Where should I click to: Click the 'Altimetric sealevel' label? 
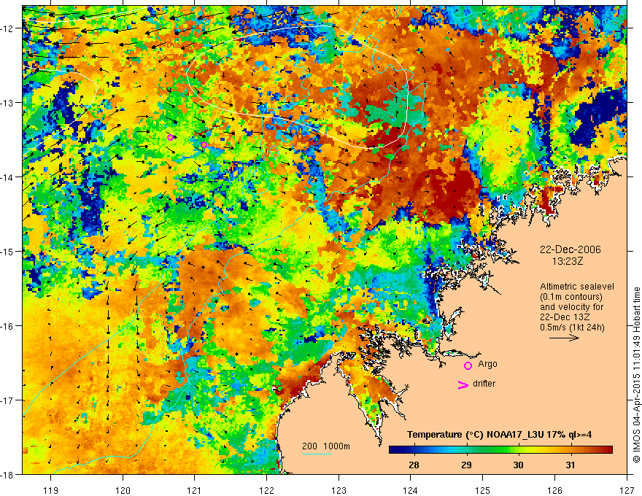577,287
